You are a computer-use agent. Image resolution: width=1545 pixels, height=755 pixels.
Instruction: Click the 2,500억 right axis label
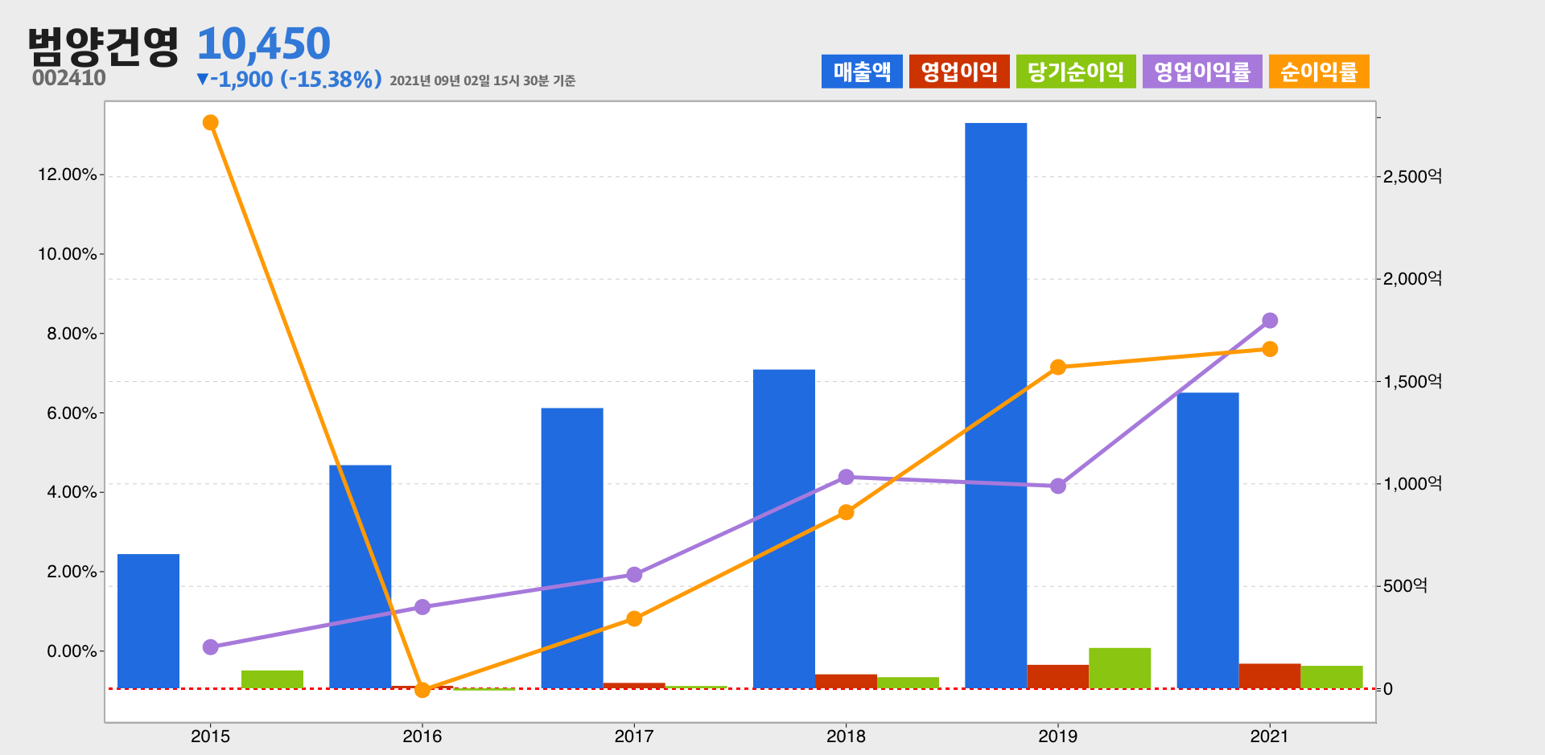(x=1412, y=177)
